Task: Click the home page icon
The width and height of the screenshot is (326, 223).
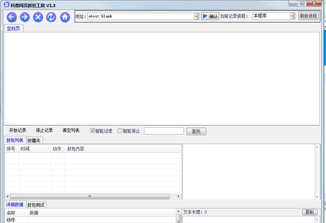Action: pos(64,17)
